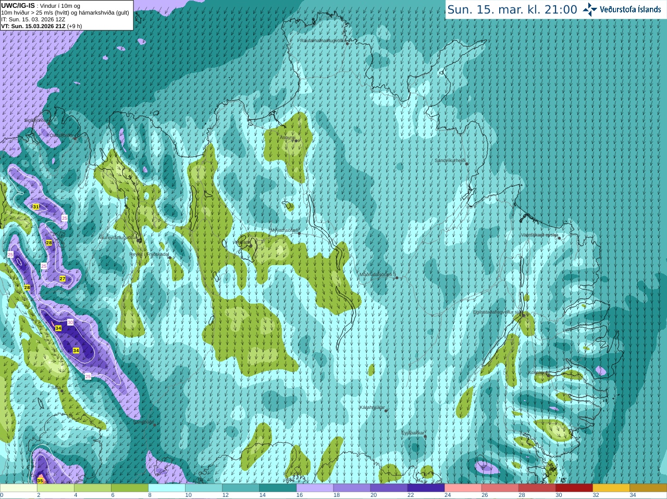667x499 pixels.
Task: Pick the light pink 24–26 legend swatch
Action: tap(463, 488)
